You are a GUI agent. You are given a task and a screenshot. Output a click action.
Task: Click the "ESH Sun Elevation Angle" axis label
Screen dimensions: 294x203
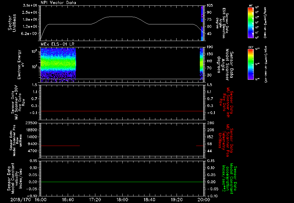point(222,23)
